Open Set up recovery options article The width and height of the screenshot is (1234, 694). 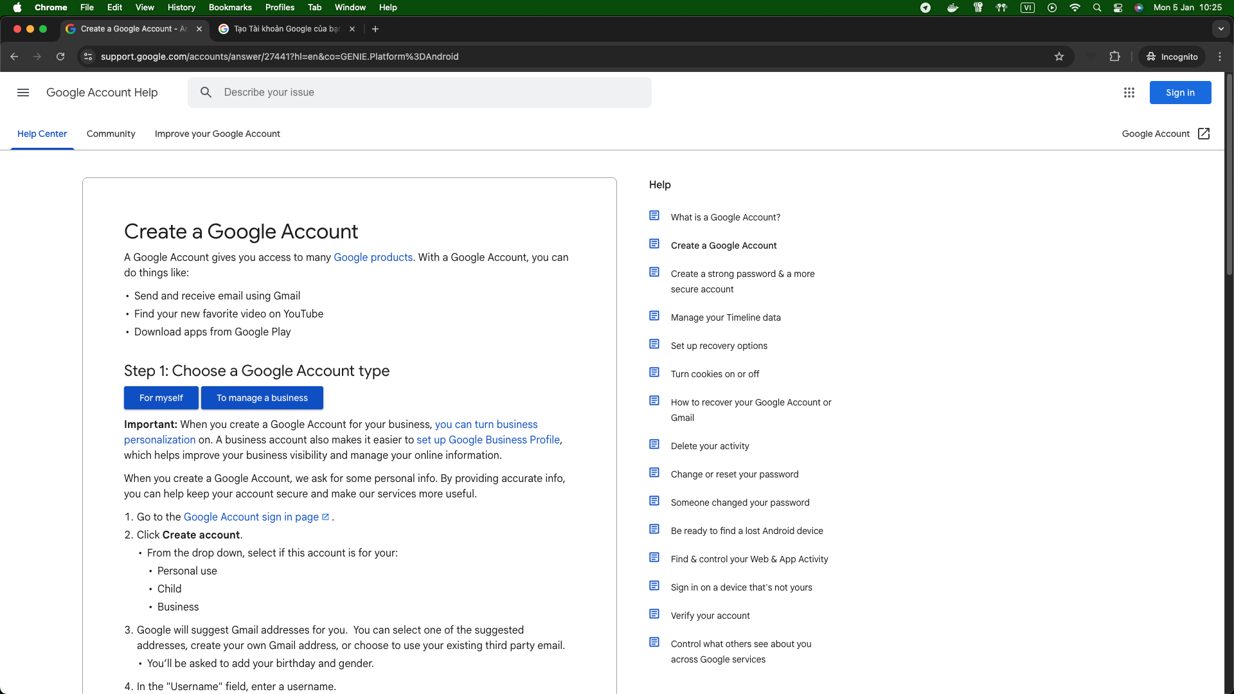pyautogui.click(x=719, y=346)
